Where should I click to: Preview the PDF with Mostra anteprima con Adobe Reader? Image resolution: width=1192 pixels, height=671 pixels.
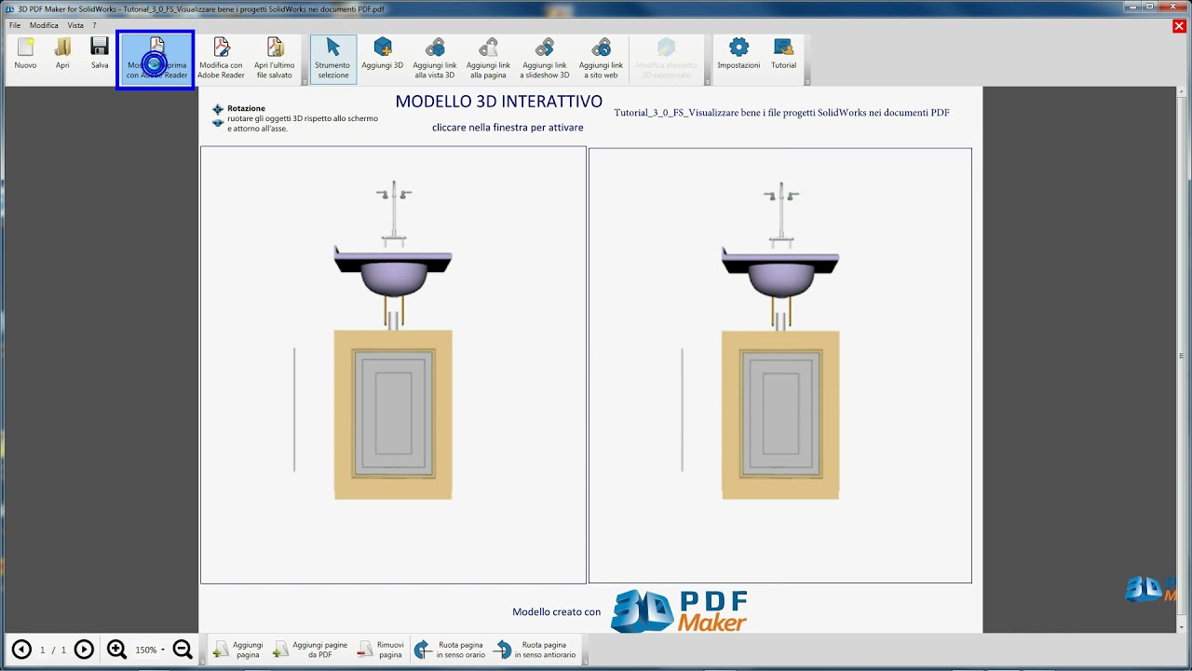156,60
